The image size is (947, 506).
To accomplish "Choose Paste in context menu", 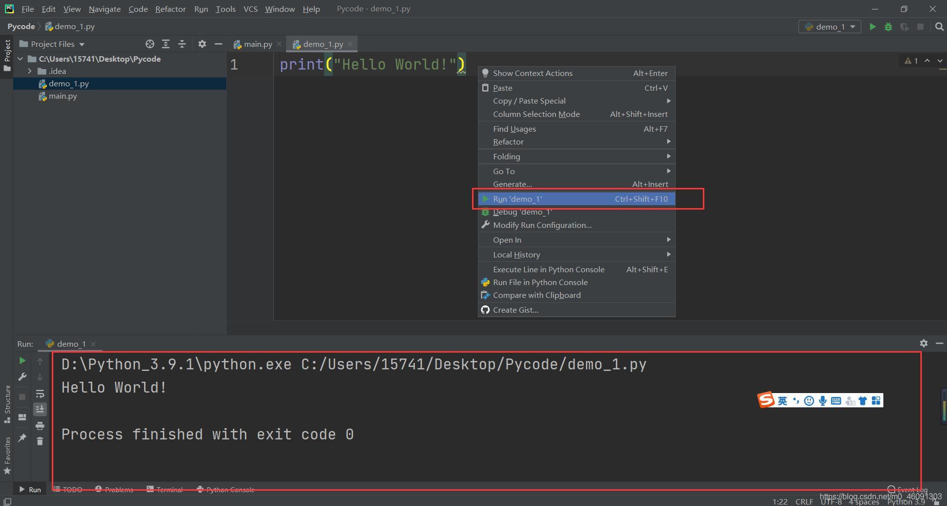I will click(577, 88).
